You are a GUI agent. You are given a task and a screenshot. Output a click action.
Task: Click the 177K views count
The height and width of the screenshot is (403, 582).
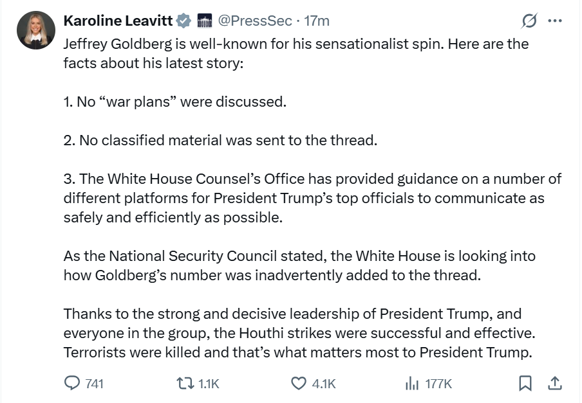[439, 384]
